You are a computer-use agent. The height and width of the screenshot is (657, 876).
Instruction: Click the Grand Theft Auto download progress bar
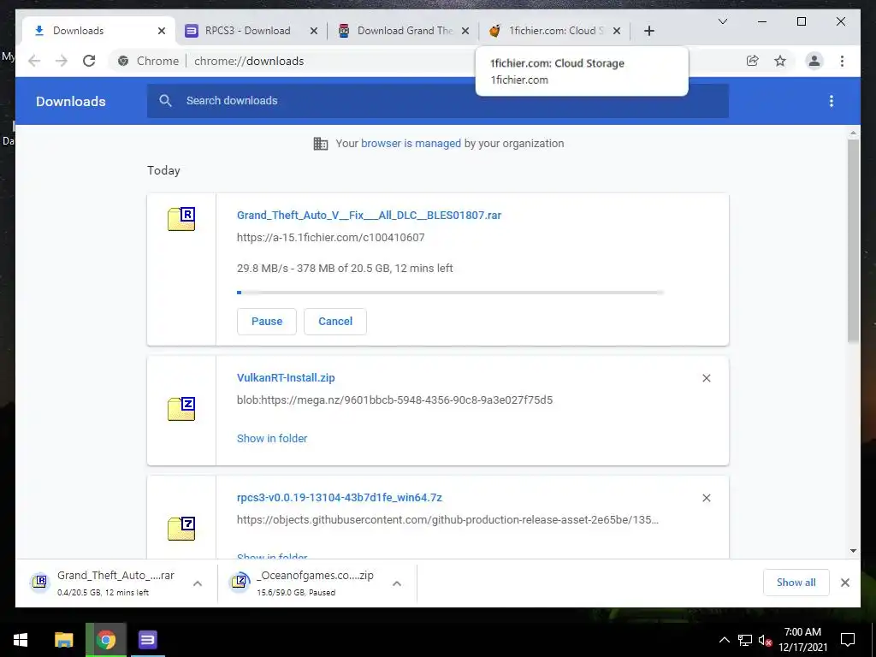[x=450, y=293]
